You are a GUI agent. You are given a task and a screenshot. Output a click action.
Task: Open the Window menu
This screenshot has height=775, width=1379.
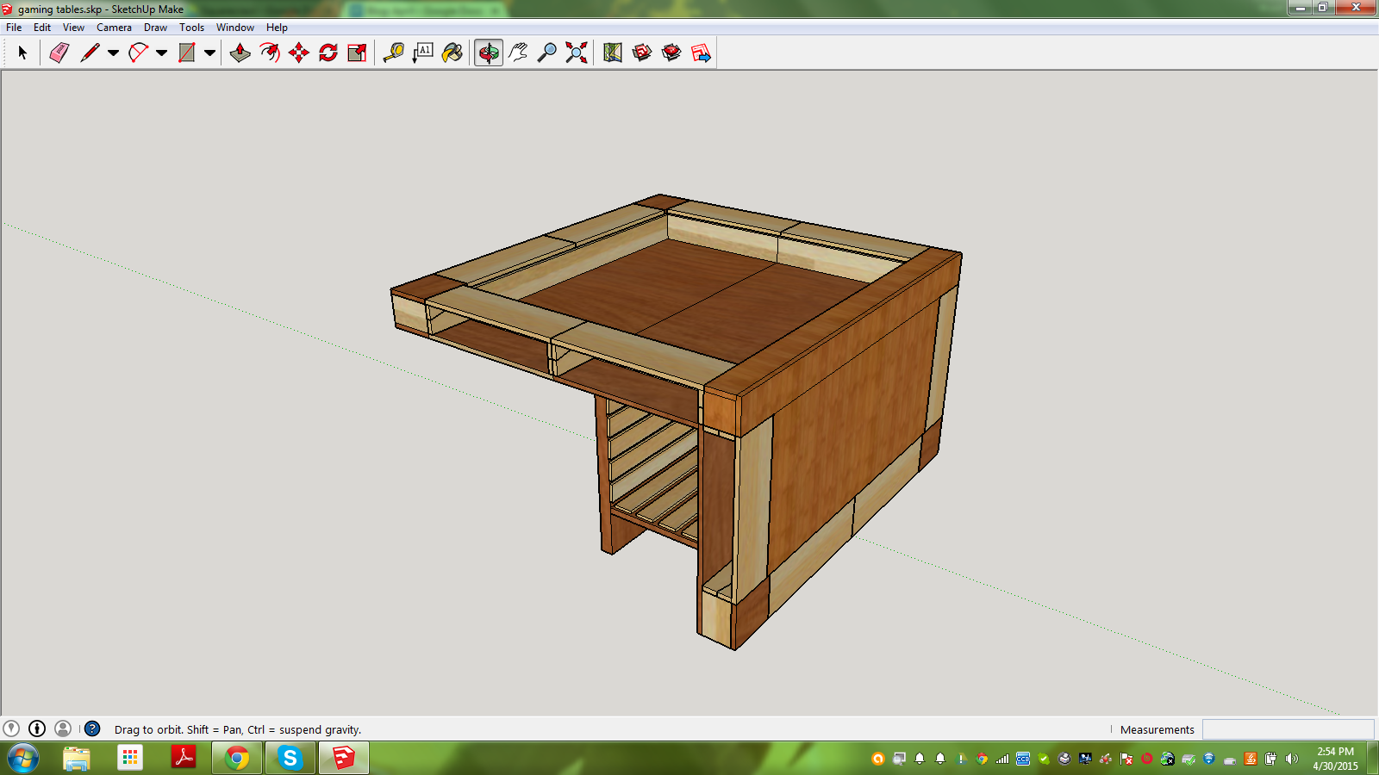[x=234, y=28]
